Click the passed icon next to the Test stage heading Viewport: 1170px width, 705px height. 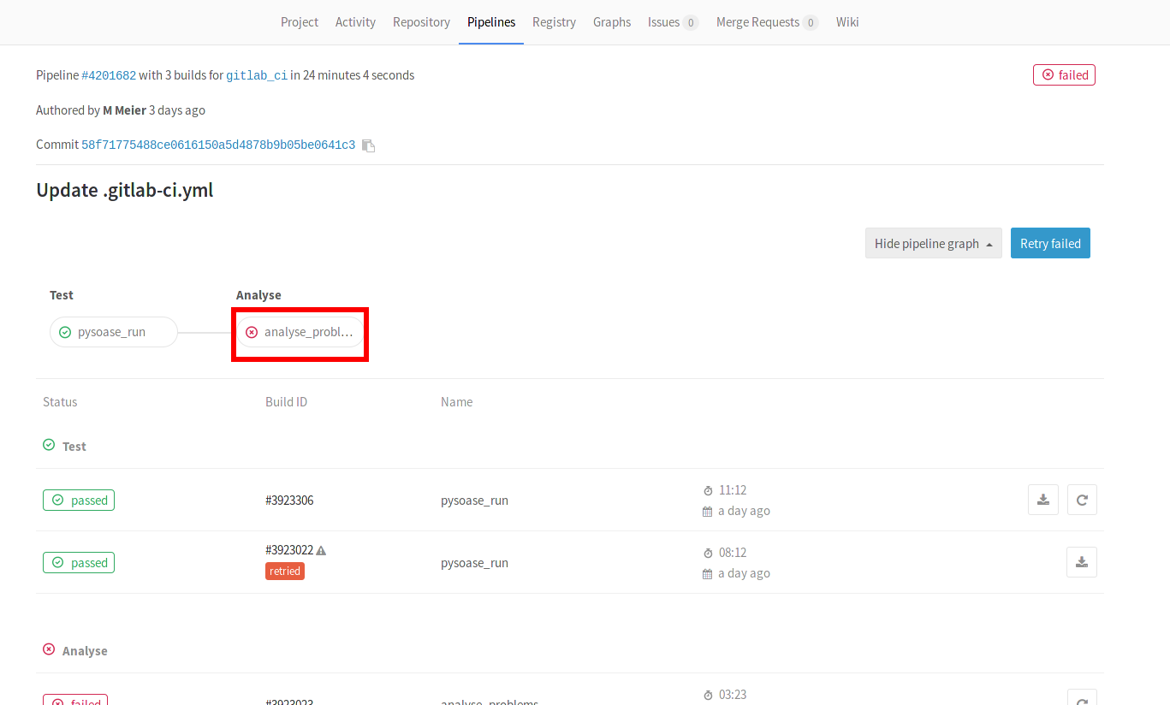(49, 445)
